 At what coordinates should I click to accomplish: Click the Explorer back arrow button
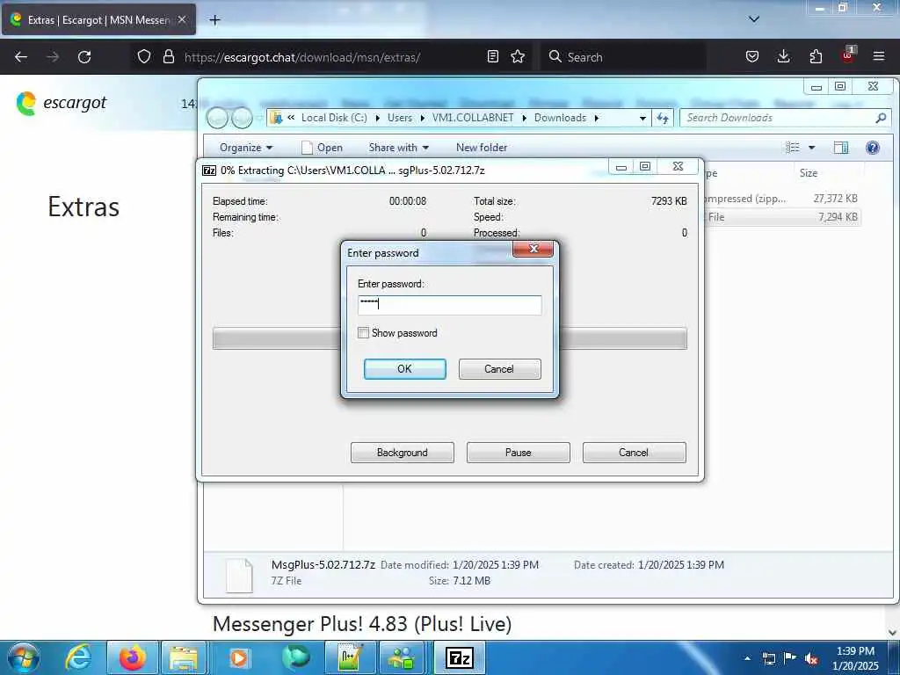tap(217, 119)
